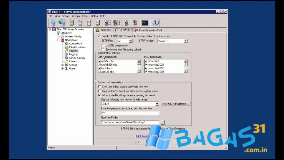Collapse the New Server tree node
This screenshot has width=284, height=160.
tap(58, 40)
